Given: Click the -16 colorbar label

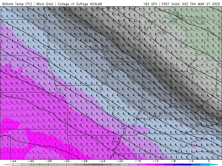Looking at the screenshot, I should 138,161.
